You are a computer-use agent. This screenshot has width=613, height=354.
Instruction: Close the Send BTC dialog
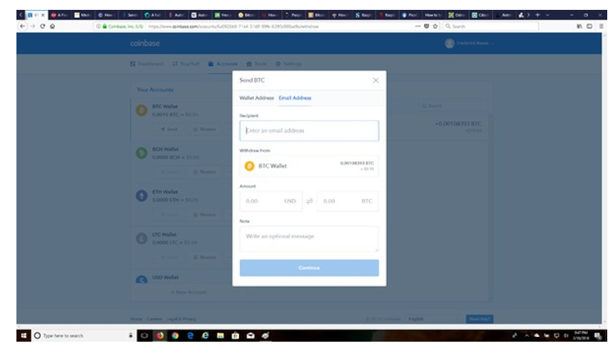(376, 80)
